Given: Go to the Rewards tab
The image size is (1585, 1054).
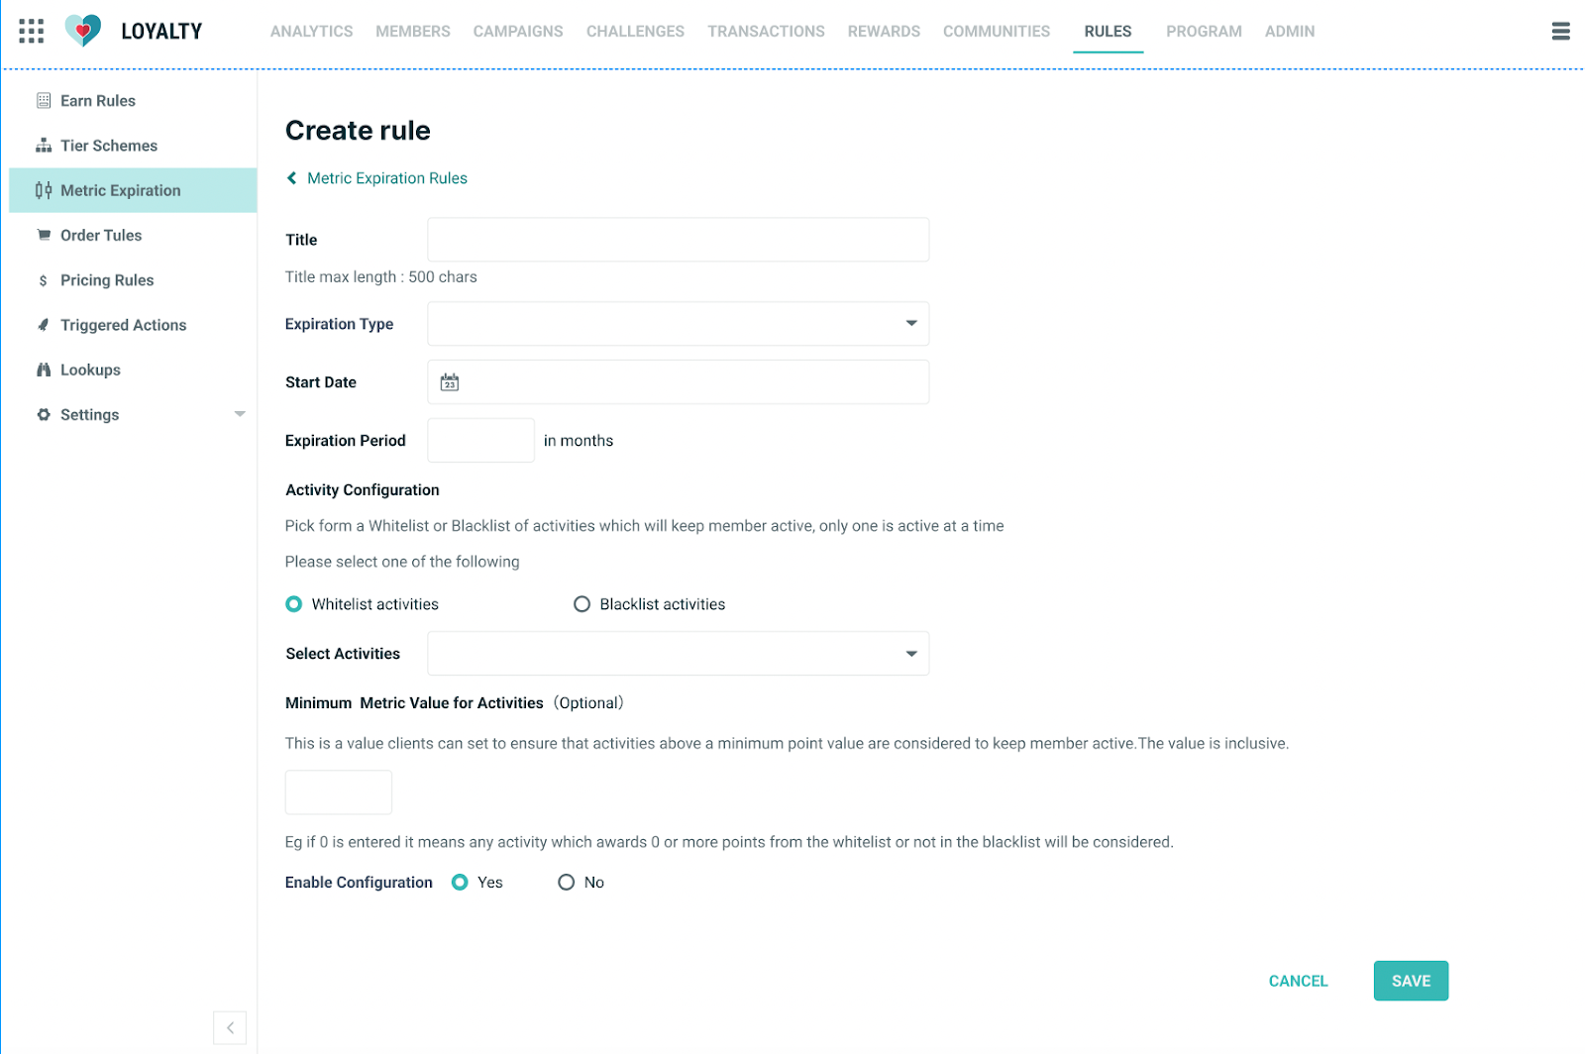Looking at the screenshot, I should 884,32.
